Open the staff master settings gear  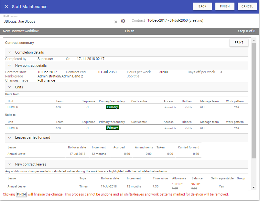tap(123, 21)
